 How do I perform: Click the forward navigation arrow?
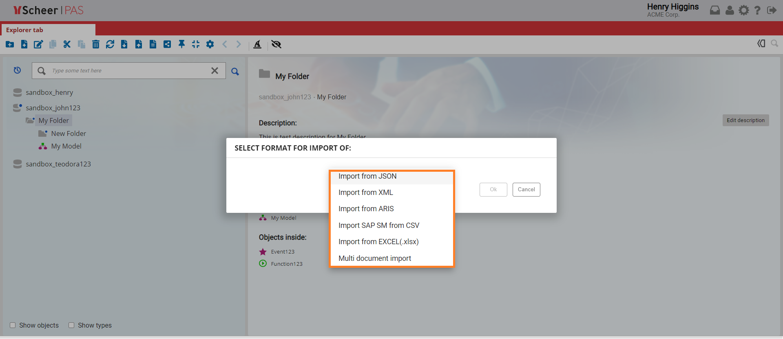pos(239,44)
